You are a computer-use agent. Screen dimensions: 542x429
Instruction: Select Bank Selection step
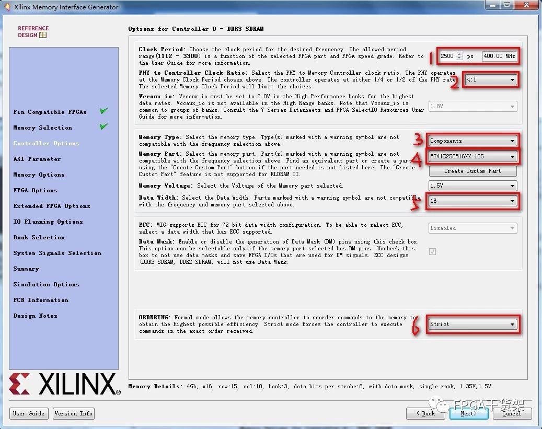[39, 237]
